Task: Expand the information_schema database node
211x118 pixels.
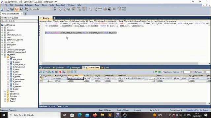Action: pos(2,35)
